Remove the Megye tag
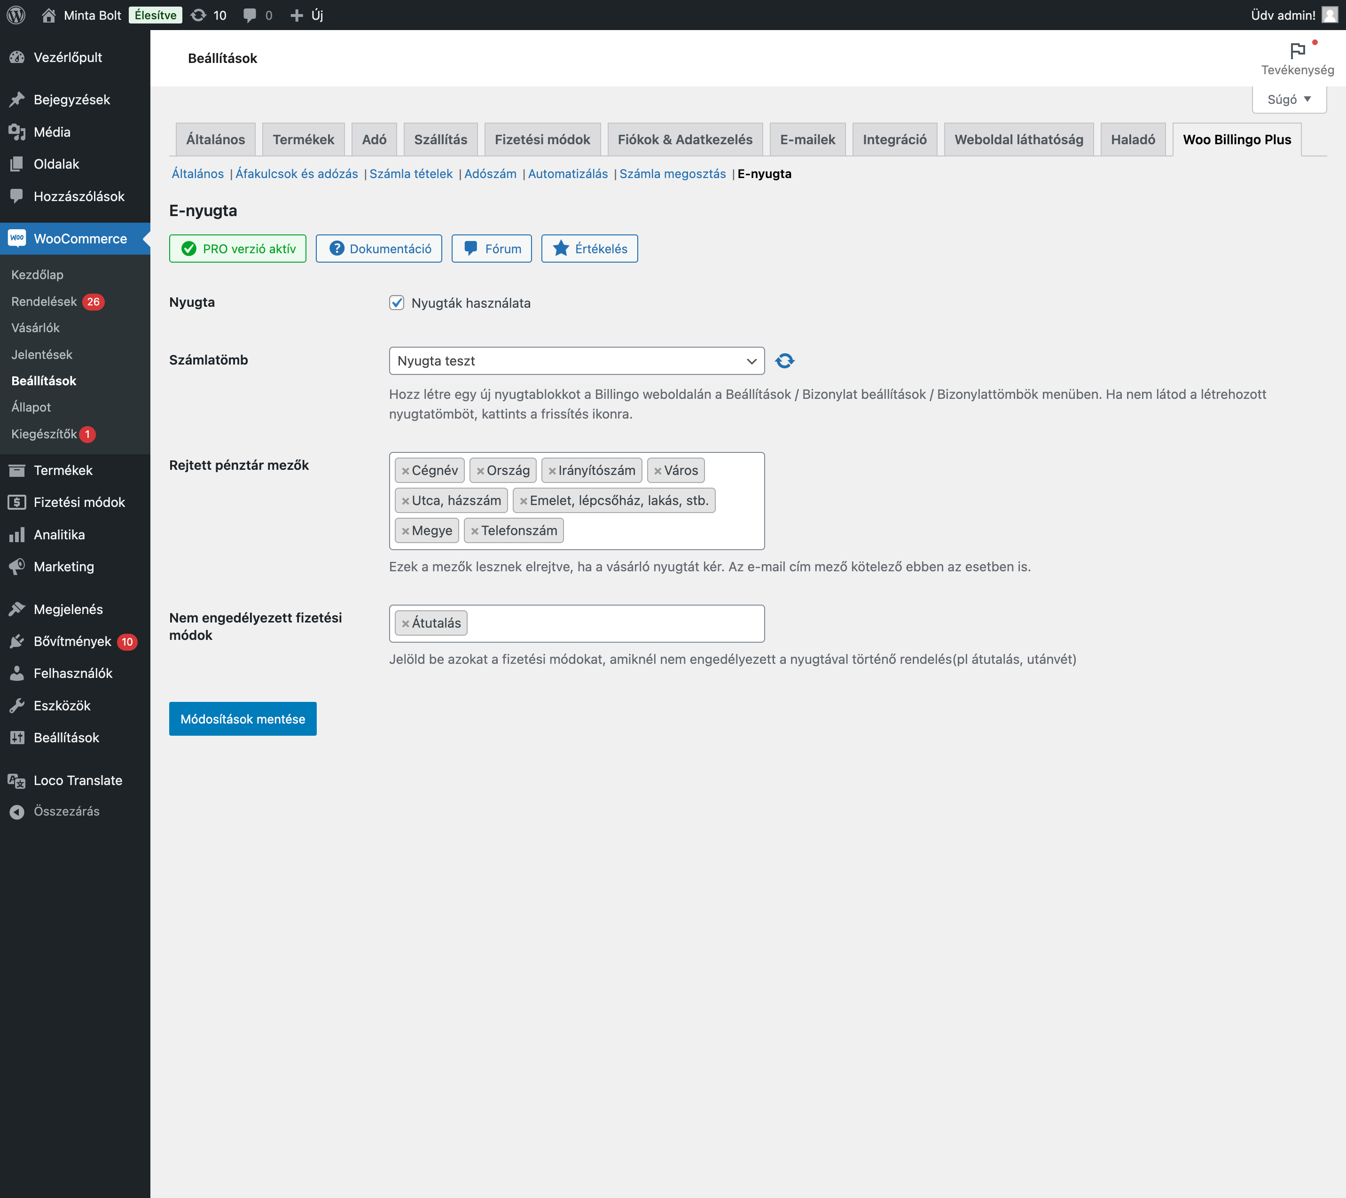1346x1198 pixels. tap(406, 531)
